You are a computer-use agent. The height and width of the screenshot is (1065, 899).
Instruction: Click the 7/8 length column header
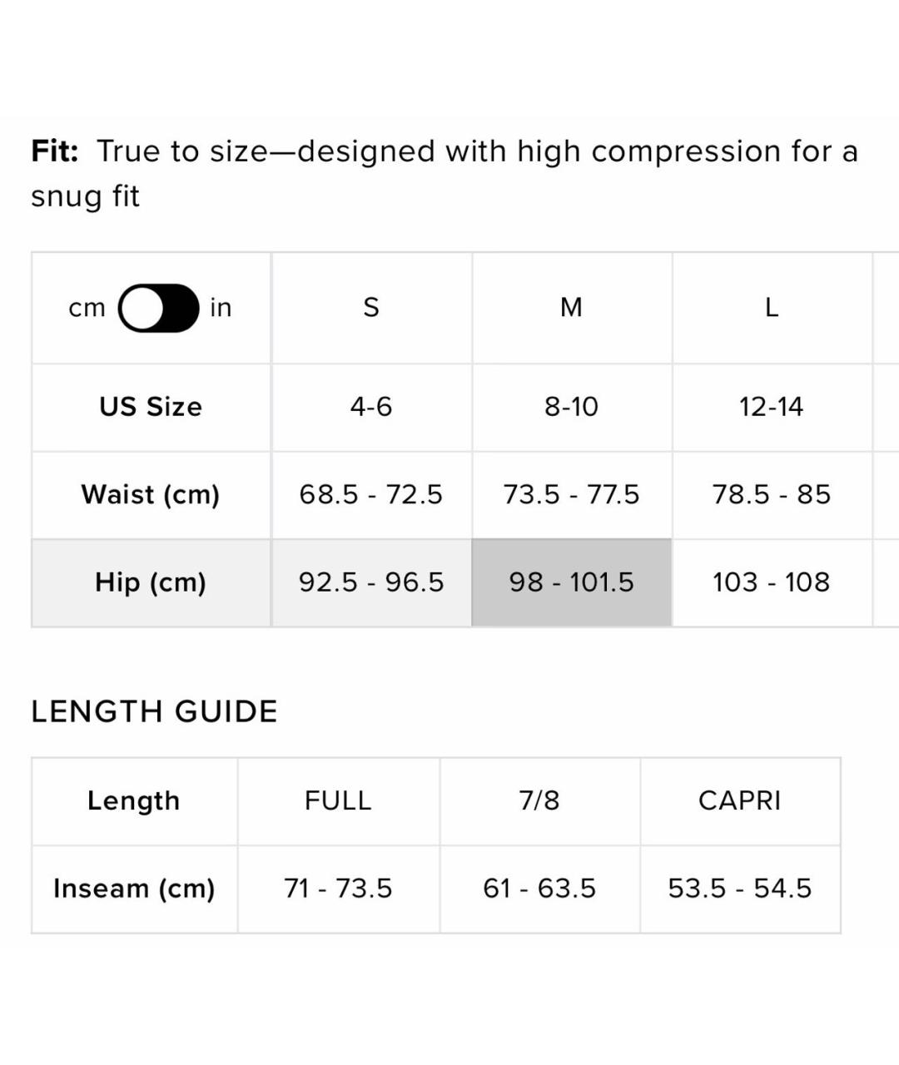(x=539, y=800)
